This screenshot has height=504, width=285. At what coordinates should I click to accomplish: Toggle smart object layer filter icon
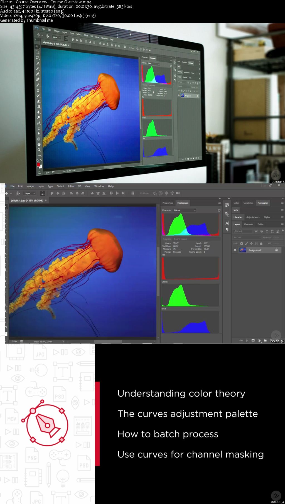[x=277, y=232]
